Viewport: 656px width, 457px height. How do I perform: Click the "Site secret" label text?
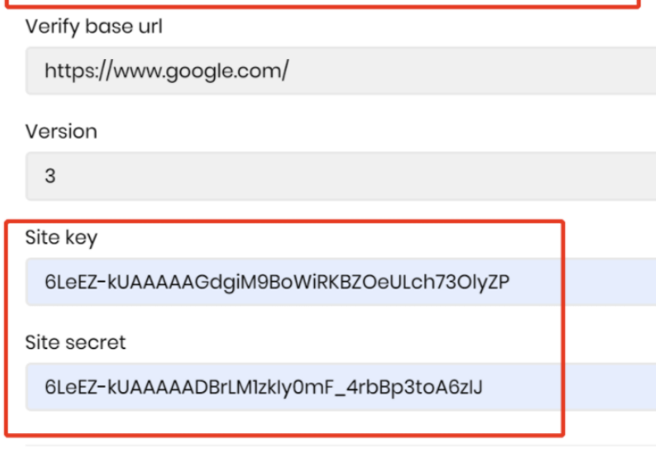click(x=75, y=342)
